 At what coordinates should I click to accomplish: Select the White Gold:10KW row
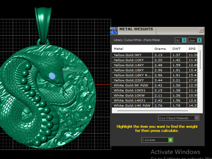155,95
